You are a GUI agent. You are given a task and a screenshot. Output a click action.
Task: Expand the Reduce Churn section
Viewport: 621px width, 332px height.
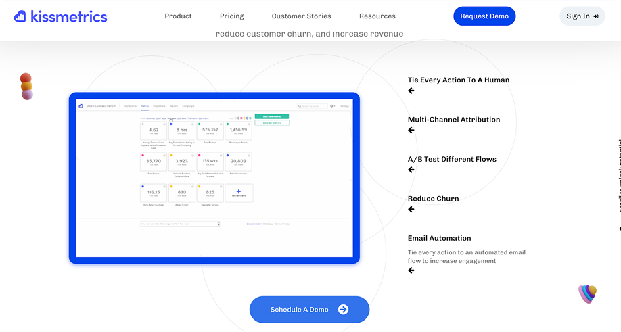click(433, 199)
